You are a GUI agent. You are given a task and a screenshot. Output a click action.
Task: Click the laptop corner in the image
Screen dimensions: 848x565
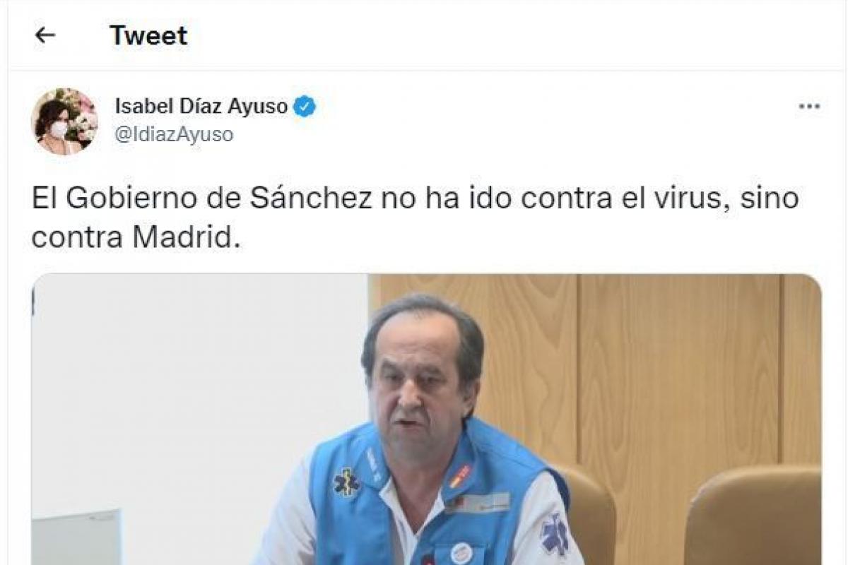(x=76, y=537)
